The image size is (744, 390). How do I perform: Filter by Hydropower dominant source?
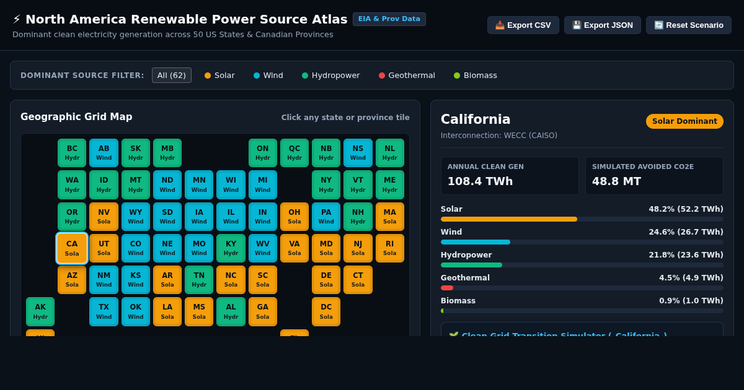[330, 76]
